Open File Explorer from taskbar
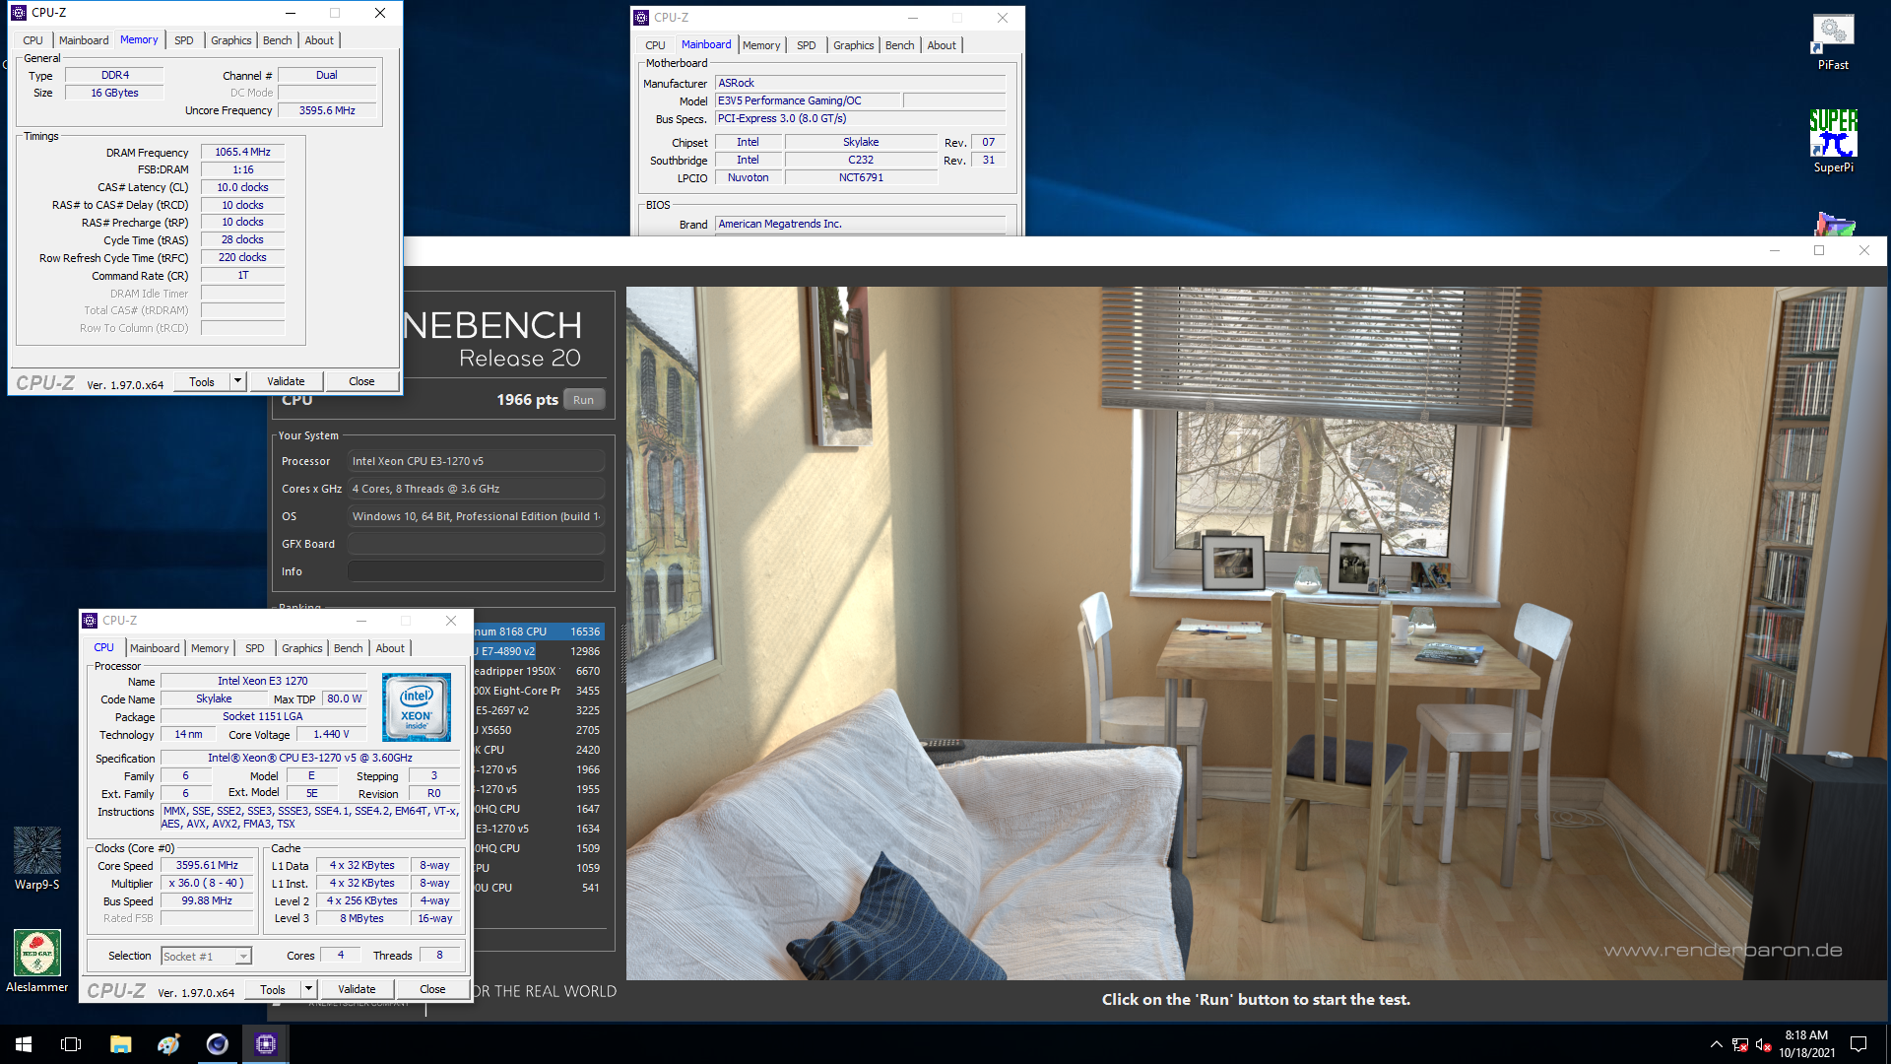 pyautogui.click(x=120, y=1044)
